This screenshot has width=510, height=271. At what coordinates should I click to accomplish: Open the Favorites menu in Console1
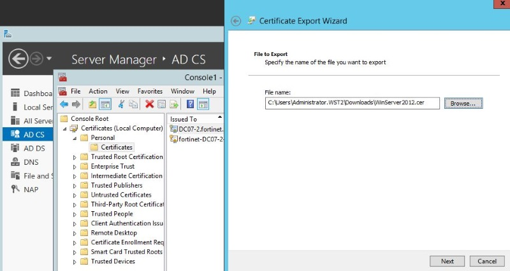pyautogui.click(x=150, y=91)
